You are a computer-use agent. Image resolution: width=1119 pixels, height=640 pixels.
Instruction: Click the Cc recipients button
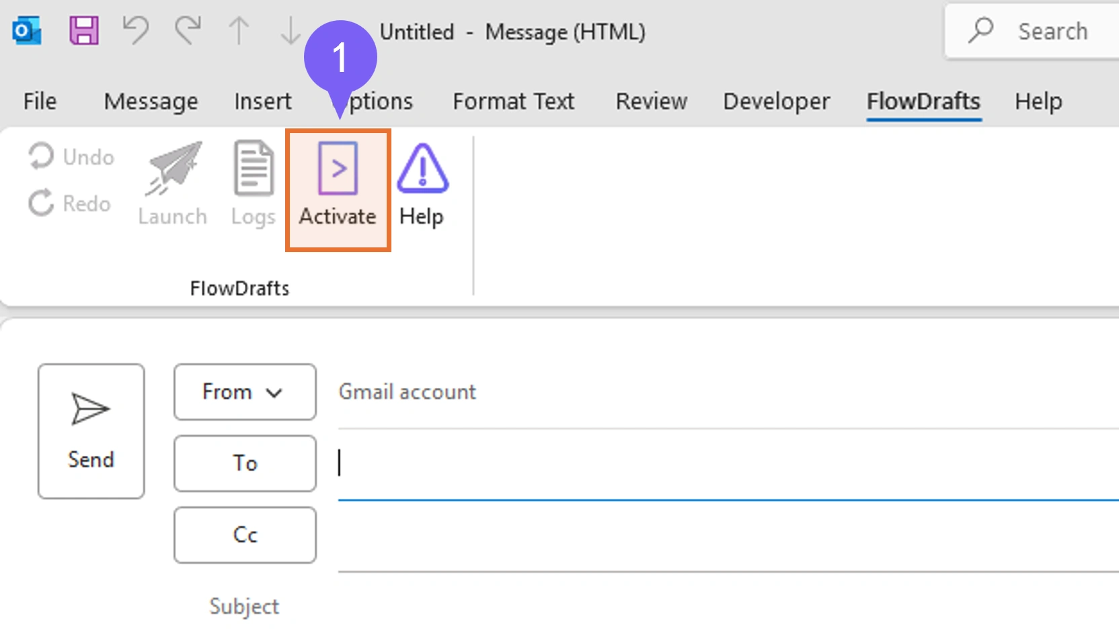[x=245, y=535]
